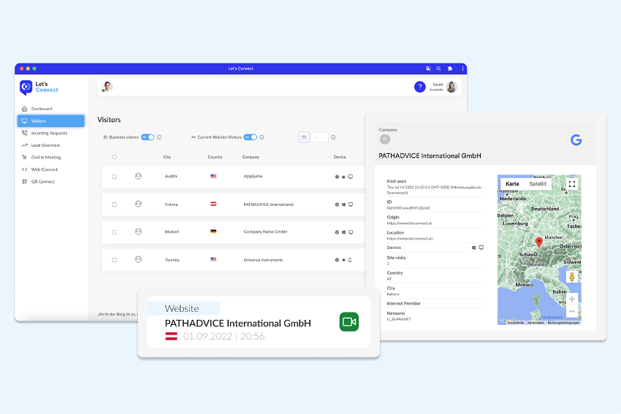
Task: Click the Street View pegman icon
Action: [571, 276]
